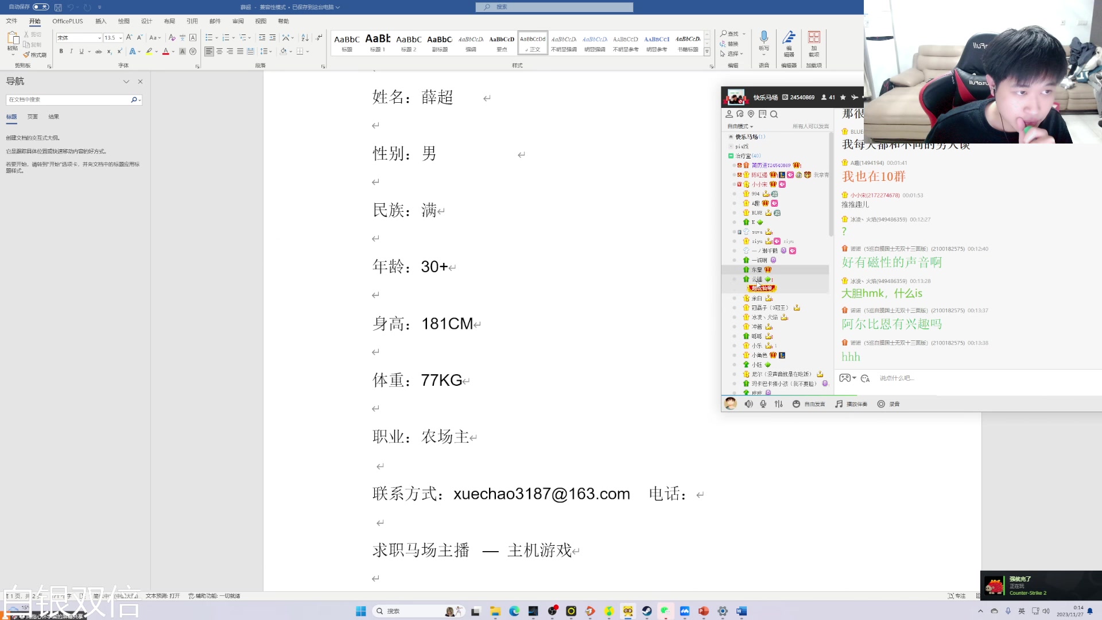Switch to the OfficePLUS ribbon tab
This screenshot has width=1102, height=620.
coord(68,21)
